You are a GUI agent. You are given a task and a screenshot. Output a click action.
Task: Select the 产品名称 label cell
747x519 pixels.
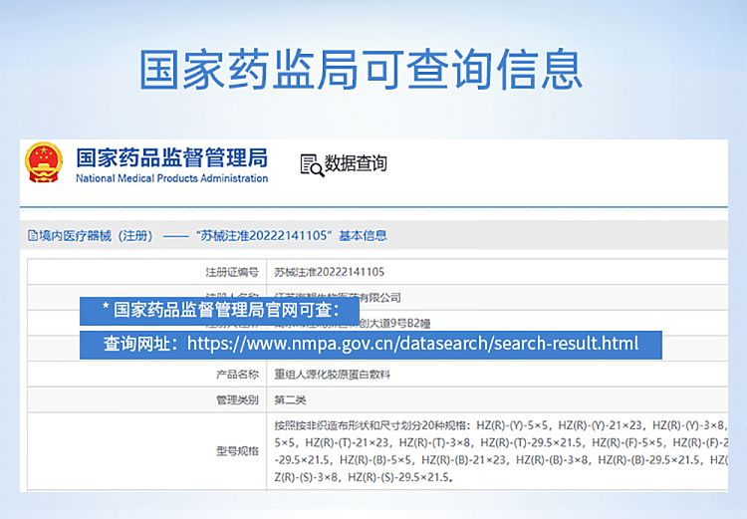[x=146, y=375]
